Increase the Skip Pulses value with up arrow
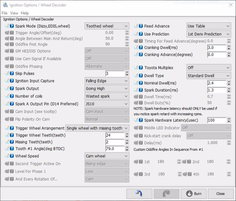 click(127, 72)
